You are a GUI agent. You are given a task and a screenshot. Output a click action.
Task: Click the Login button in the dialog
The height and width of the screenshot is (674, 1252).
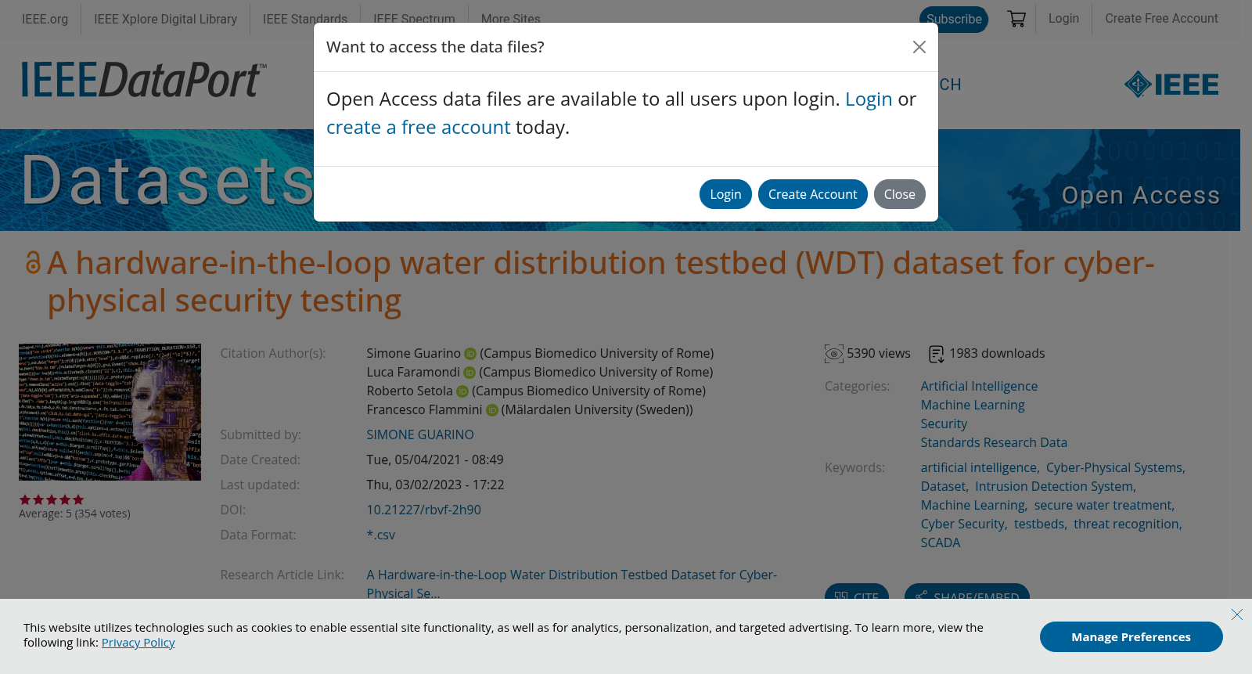(725, 194)
